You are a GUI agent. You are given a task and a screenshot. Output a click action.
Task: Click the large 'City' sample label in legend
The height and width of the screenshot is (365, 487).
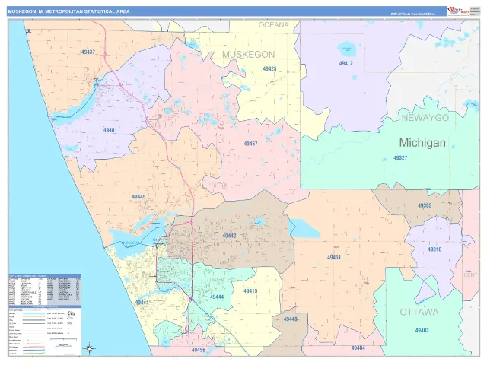71,313
